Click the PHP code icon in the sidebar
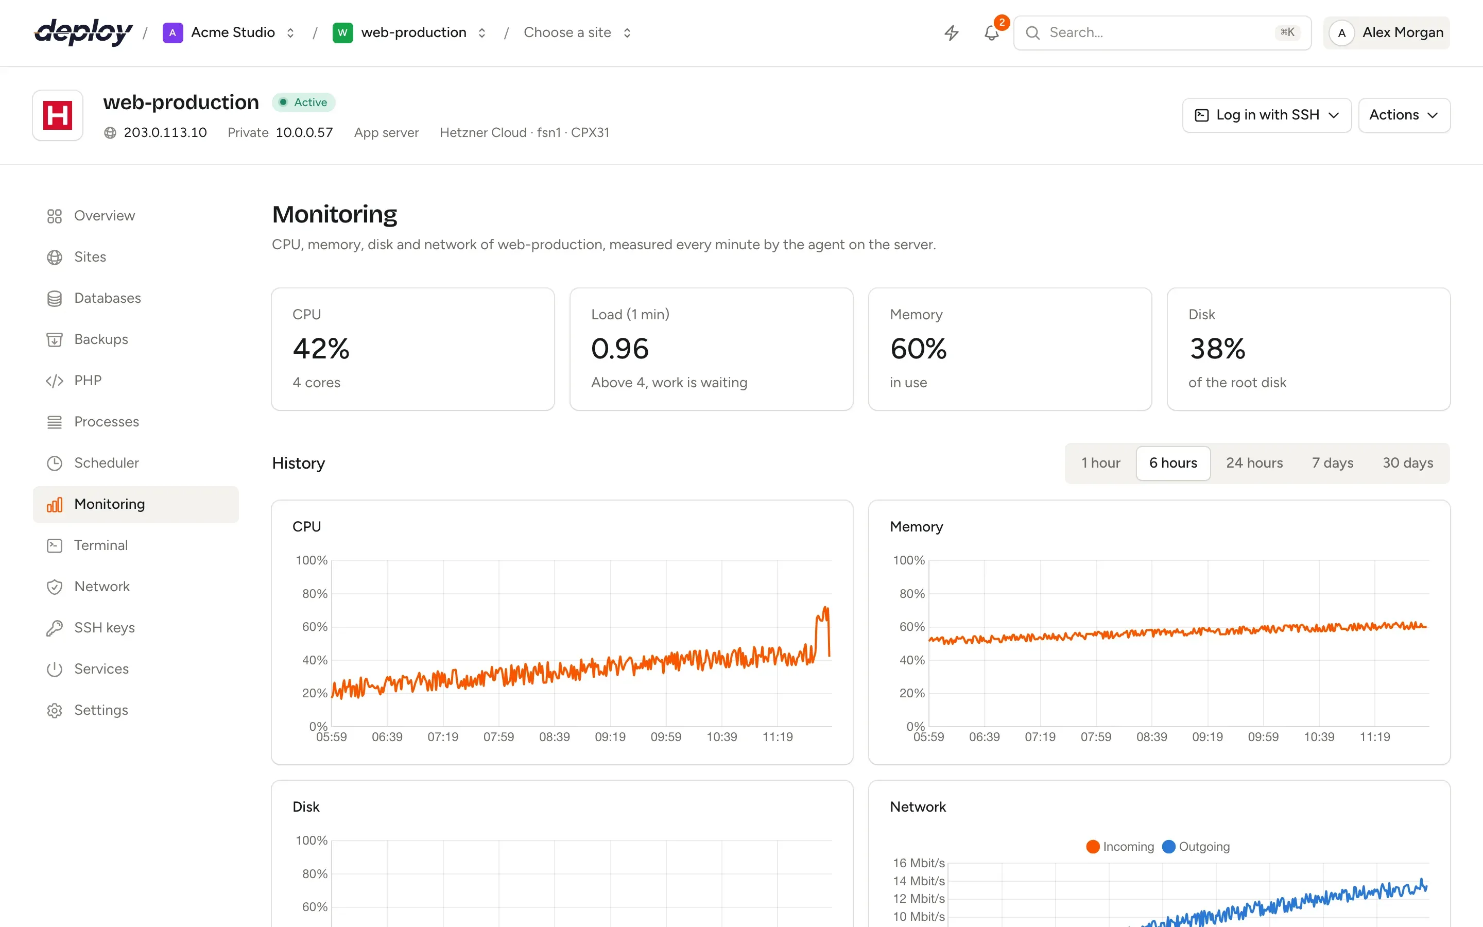The image size is (1483, 927). coord(55,381)
